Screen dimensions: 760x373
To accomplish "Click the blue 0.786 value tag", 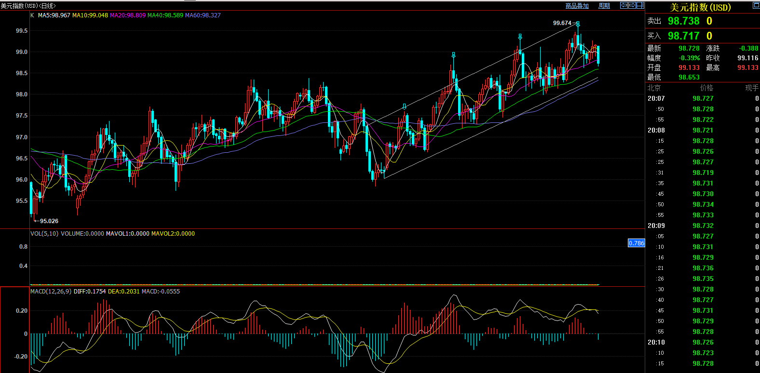I will click(x=637, y=243).
